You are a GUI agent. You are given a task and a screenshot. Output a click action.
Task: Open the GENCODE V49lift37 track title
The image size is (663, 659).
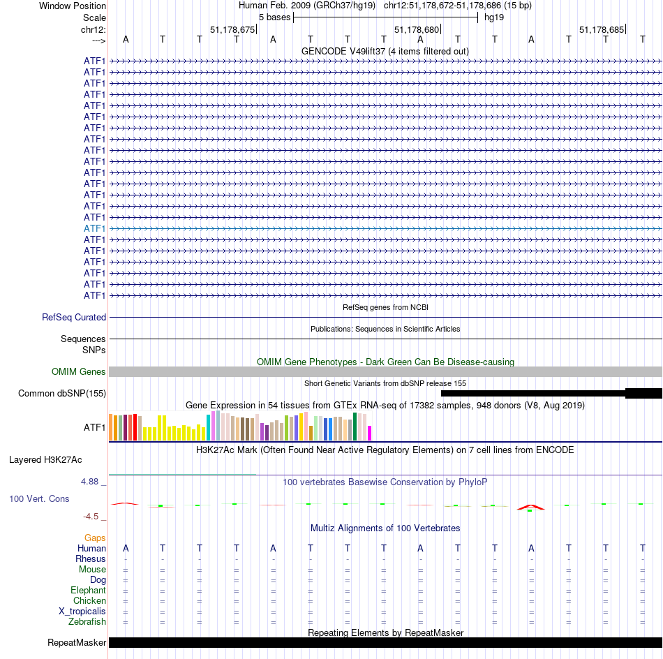click(385, 51)
